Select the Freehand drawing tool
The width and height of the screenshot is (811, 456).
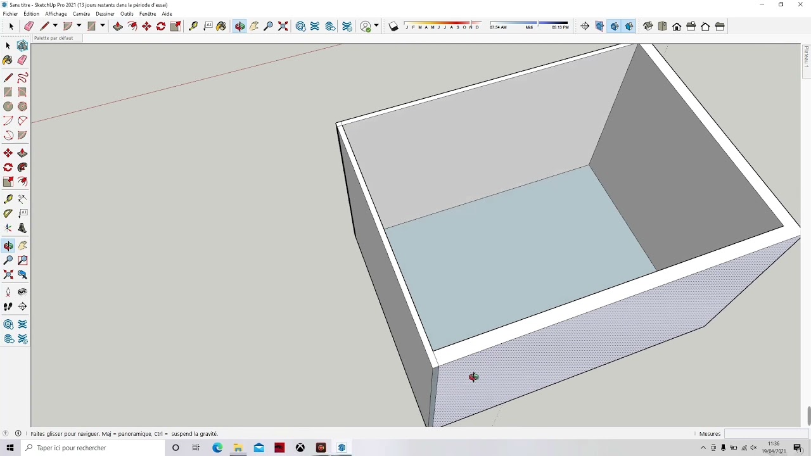(x=22, y=78)
